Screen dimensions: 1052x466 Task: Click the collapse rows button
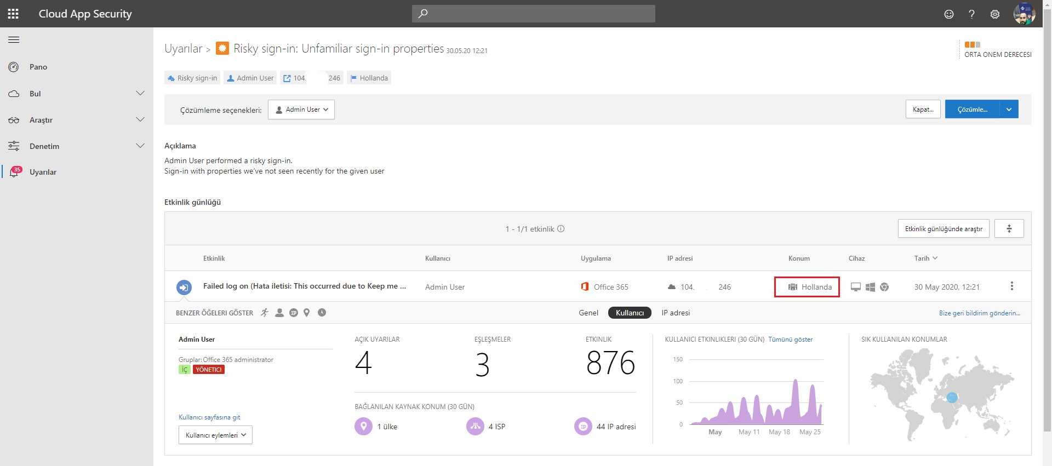[x=1009, y=229]
